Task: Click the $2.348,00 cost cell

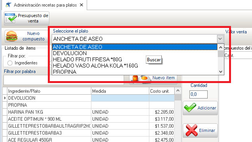Action: coord(162,133)
